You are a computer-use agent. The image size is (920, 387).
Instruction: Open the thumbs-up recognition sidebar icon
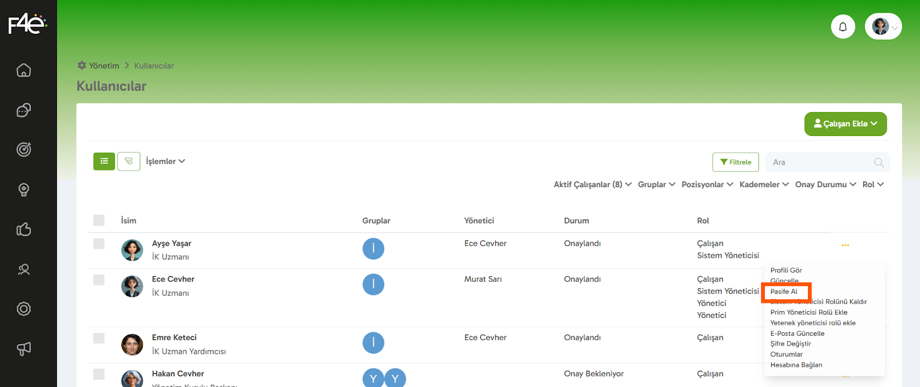click(x=24, y=230)
